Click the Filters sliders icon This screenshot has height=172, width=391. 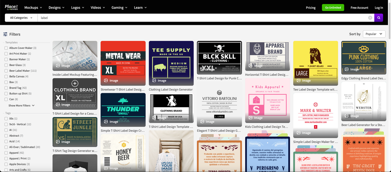pyautogui.click(x=5, y=34)
